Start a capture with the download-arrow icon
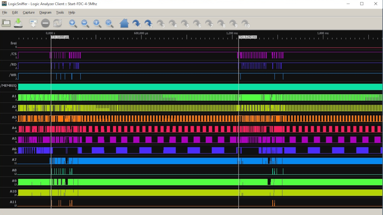Viewport: 383px width, 215px height. tap(33, 23)
